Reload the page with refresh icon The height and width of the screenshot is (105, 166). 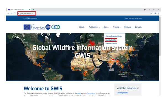15,14
